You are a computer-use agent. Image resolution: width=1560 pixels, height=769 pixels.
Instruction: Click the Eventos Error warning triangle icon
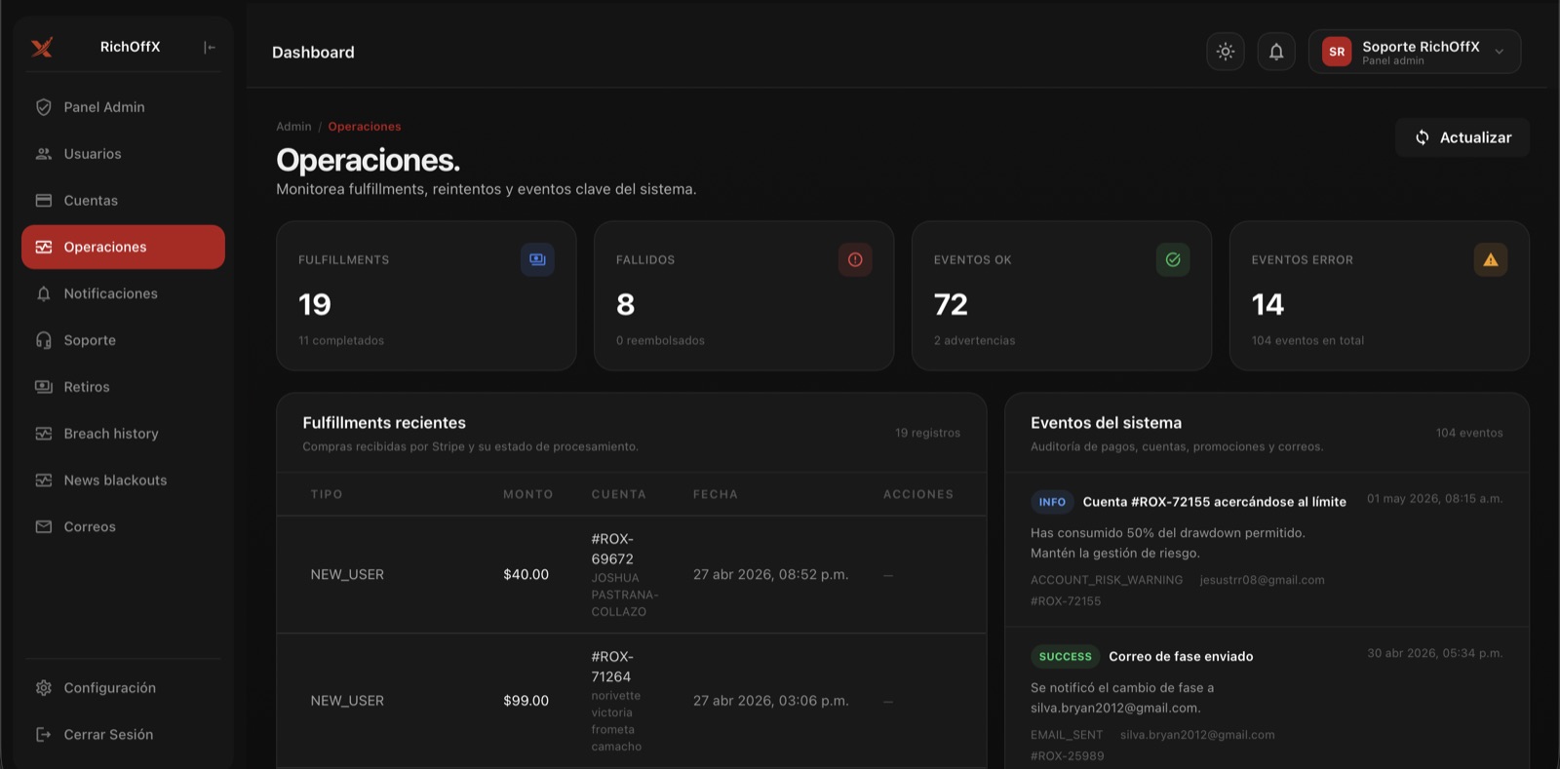[1491, 259]
